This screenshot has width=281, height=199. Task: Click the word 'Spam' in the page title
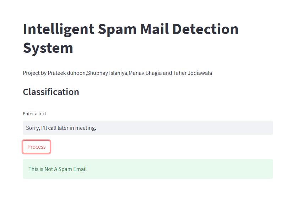[x=117, y=29]
